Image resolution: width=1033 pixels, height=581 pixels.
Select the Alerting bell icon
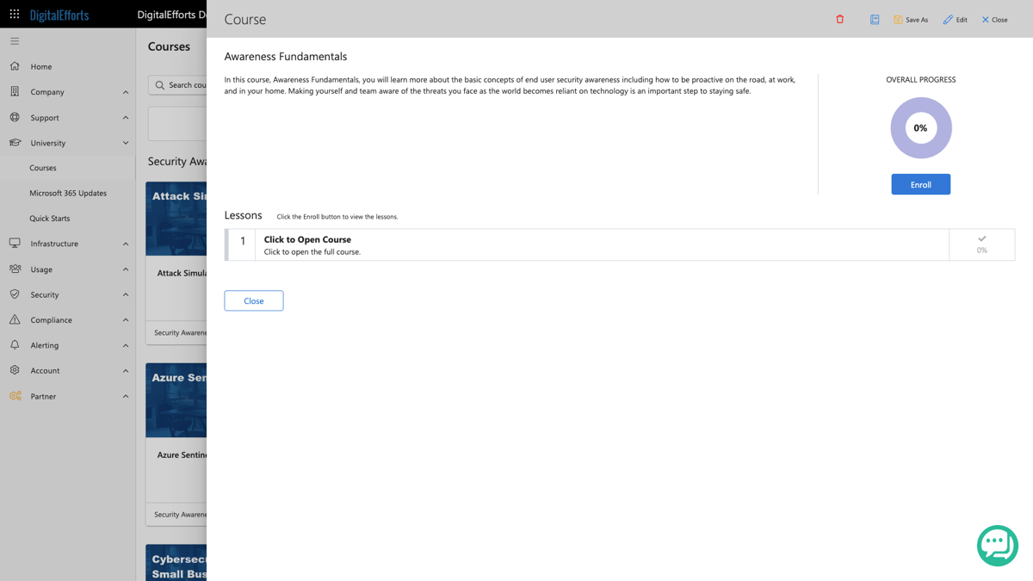(x=14, y=344)
